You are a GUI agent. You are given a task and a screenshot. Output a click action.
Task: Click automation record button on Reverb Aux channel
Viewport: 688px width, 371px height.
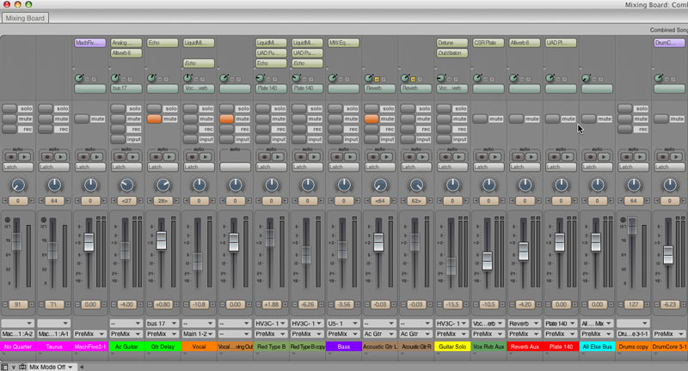[x=519, y=156]
